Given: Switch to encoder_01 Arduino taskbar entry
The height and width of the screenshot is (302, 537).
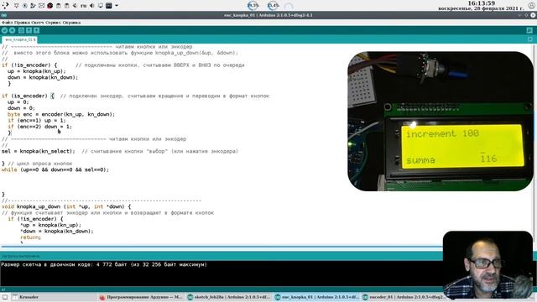Looking at the screenshot, I should 403,297.
